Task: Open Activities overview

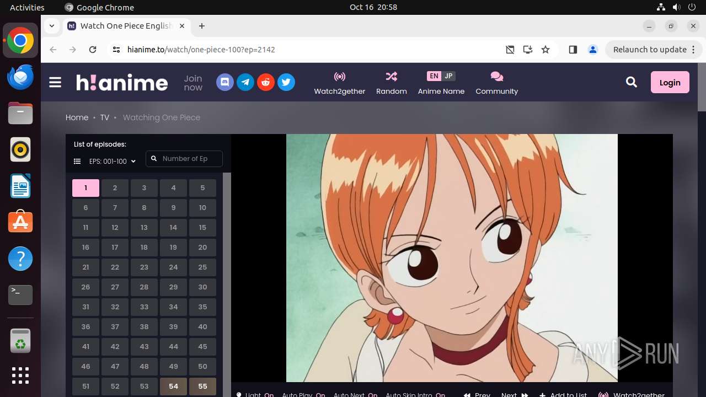Action: point(27,7)
